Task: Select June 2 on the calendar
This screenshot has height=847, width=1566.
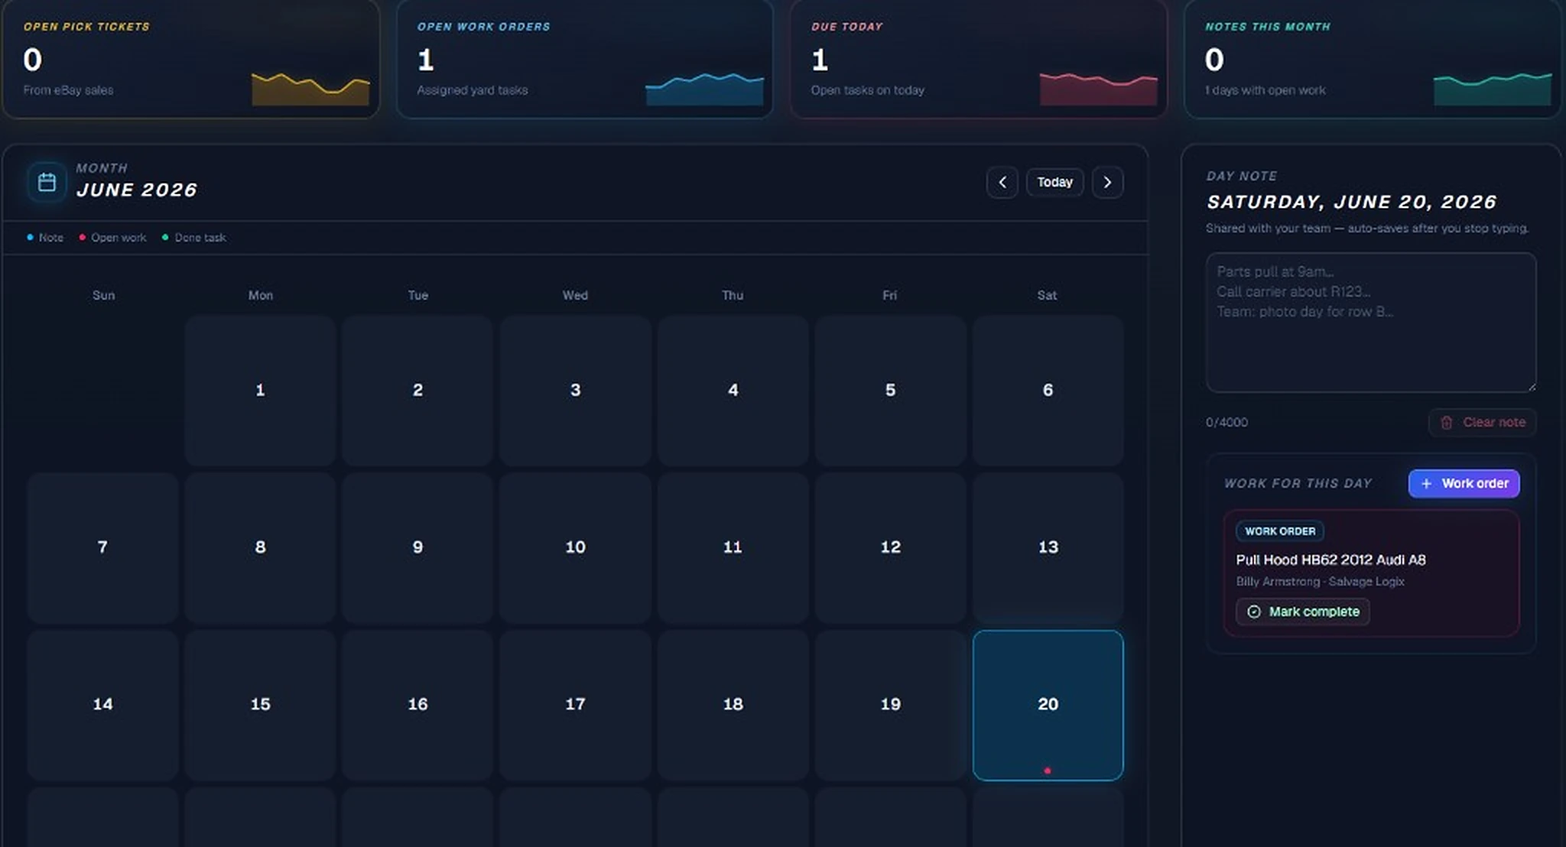Action: pyautogui.click(x=417, y=390)
